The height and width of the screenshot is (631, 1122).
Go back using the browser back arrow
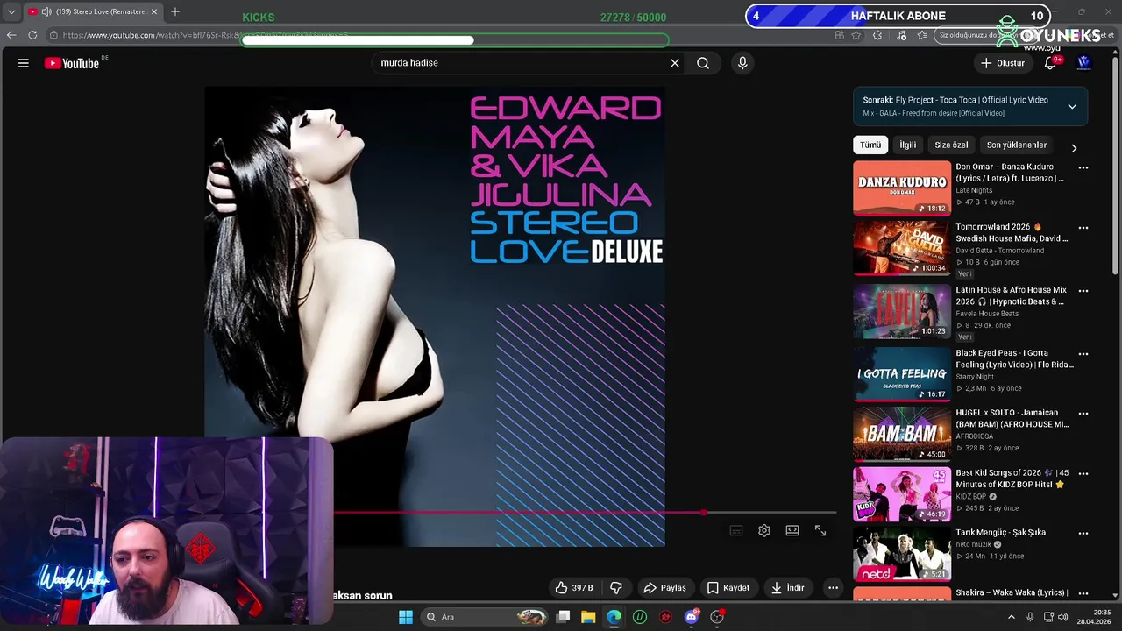pos(11,35)
